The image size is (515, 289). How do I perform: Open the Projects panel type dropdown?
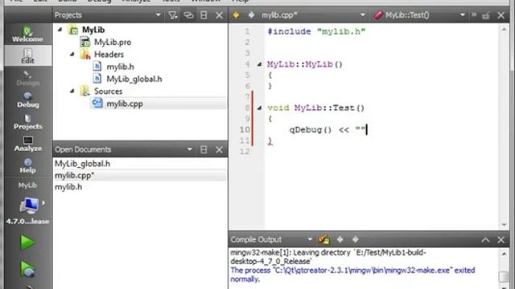tap(158, 15)
